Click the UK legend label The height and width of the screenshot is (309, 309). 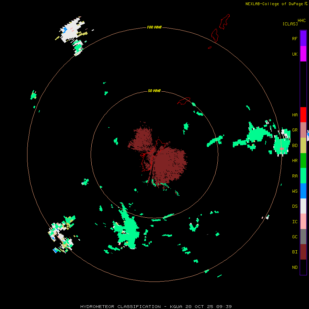click(295, 54)
